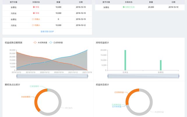Viewport: 187px width, 117px height.
Task: Click the gray 其它股东 donut segment
Action: (60, 102)
